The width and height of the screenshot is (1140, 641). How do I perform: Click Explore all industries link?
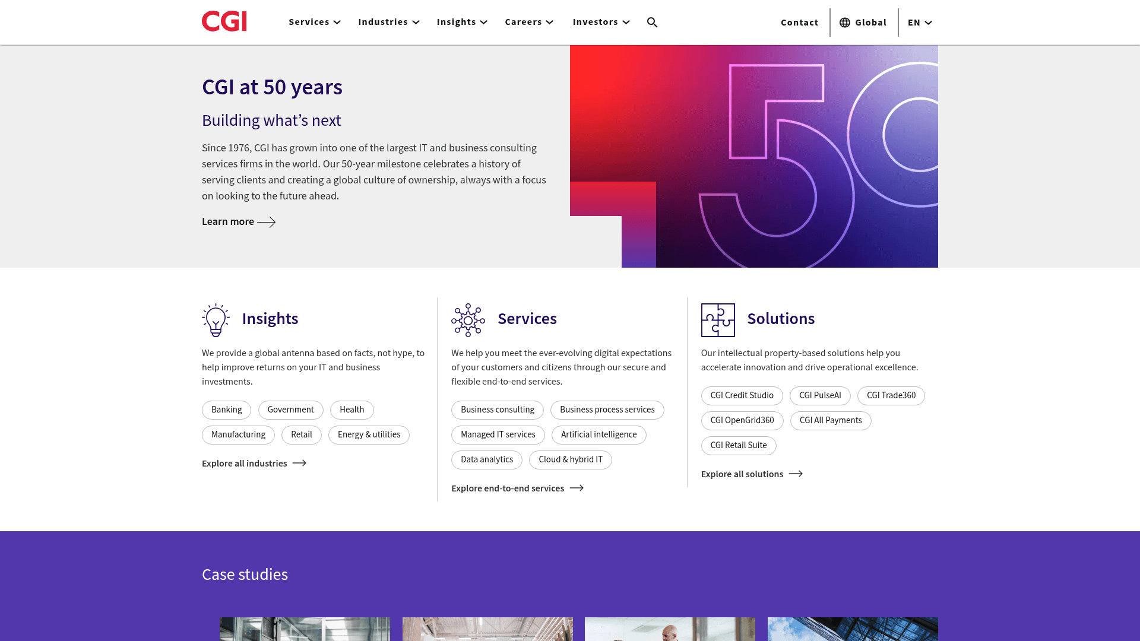pyautogui.click(x=244, y=463)
